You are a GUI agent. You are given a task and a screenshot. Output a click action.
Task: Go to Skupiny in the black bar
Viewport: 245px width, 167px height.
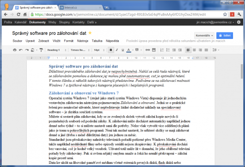[64, 22]
